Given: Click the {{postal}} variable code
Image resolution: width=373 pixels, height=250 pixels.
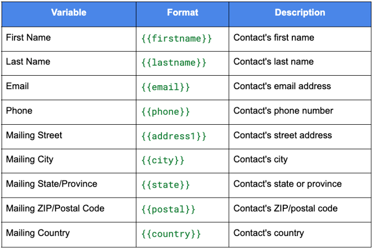Looking at the screenshot, I should (169, 209).
